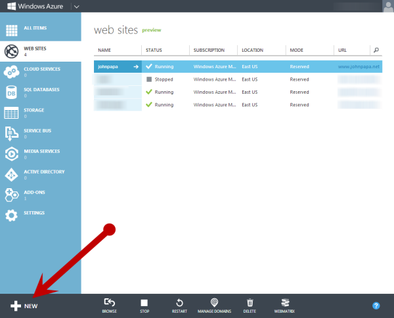
Task: Expand the dropdown chevron beside Windows Azure
Action: click(77, 7)
